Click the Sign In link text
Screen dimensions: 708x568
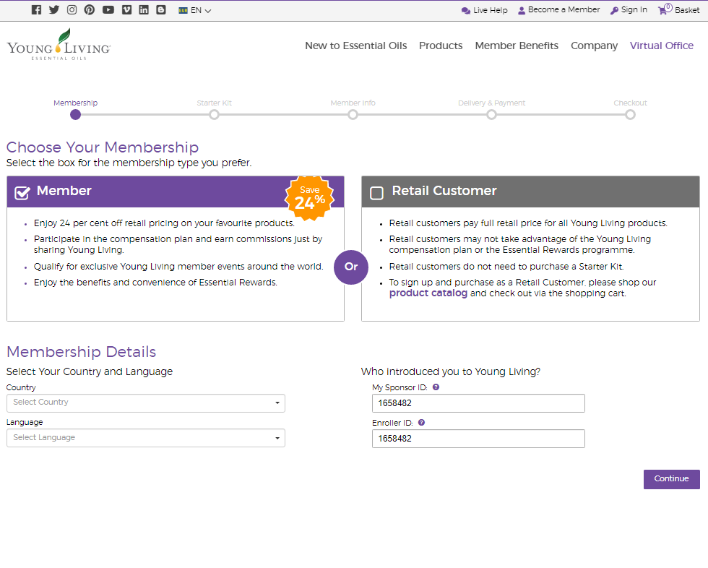634,10
